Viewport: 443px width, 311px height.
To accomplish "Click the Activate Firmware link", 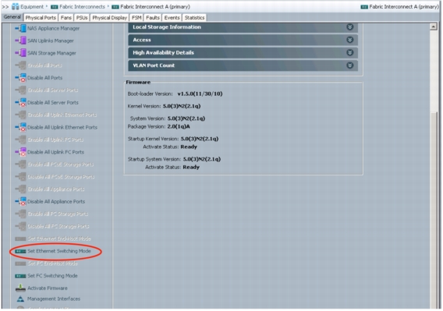I will point(48,288).
